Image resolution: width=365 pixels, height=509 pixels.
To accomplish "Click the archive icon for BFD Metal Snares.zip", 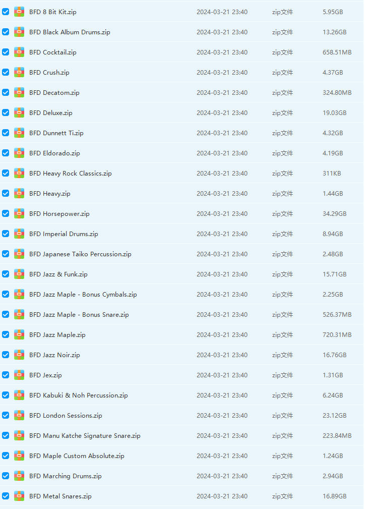I will click(x=19, y=496).
